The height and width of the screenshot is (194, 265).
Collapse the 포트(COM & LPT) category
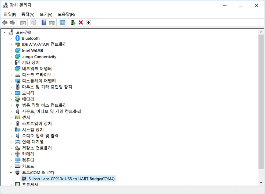11,173
